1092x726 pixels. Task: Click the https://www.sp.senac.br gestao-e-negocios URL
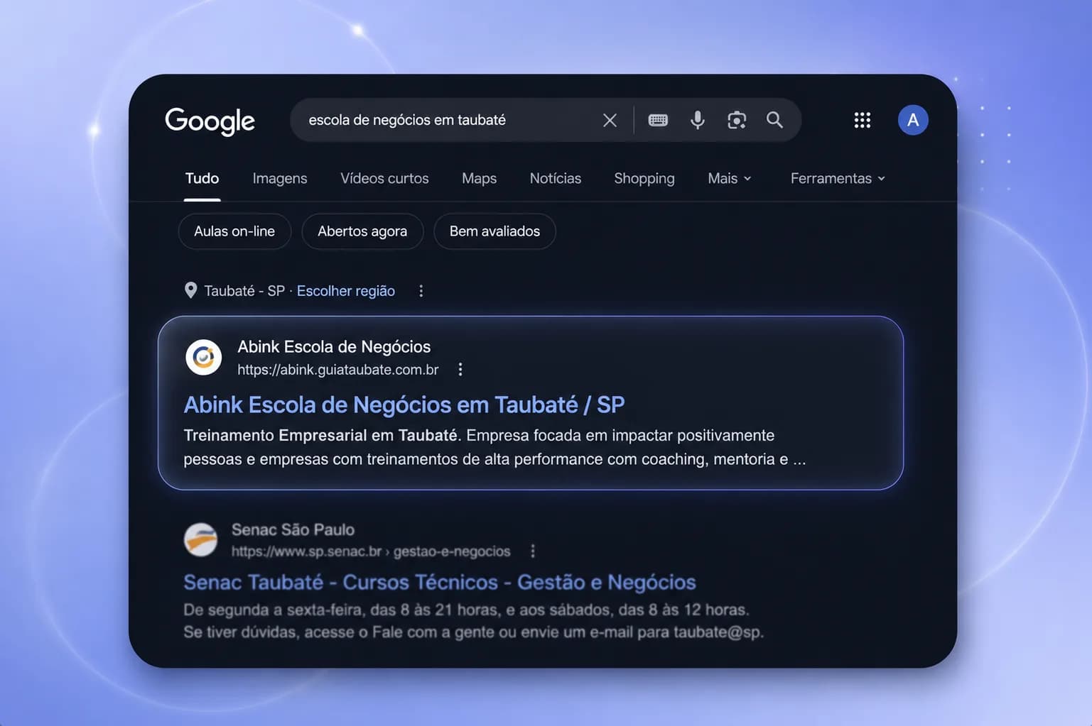point(371,551)
